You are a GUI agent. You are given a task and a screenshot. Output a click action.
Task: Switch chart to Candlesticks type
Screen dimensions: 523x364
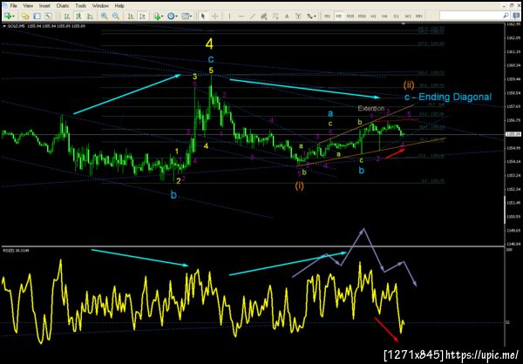[78, 16]
